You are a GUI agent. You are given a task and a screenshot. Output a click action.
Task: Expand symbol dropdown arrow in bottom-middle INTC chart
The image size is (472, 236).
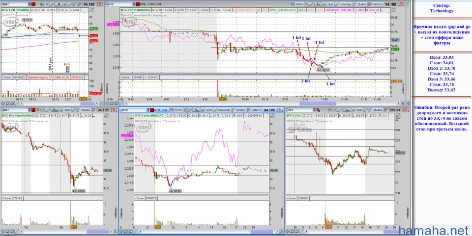coord(148,110)
